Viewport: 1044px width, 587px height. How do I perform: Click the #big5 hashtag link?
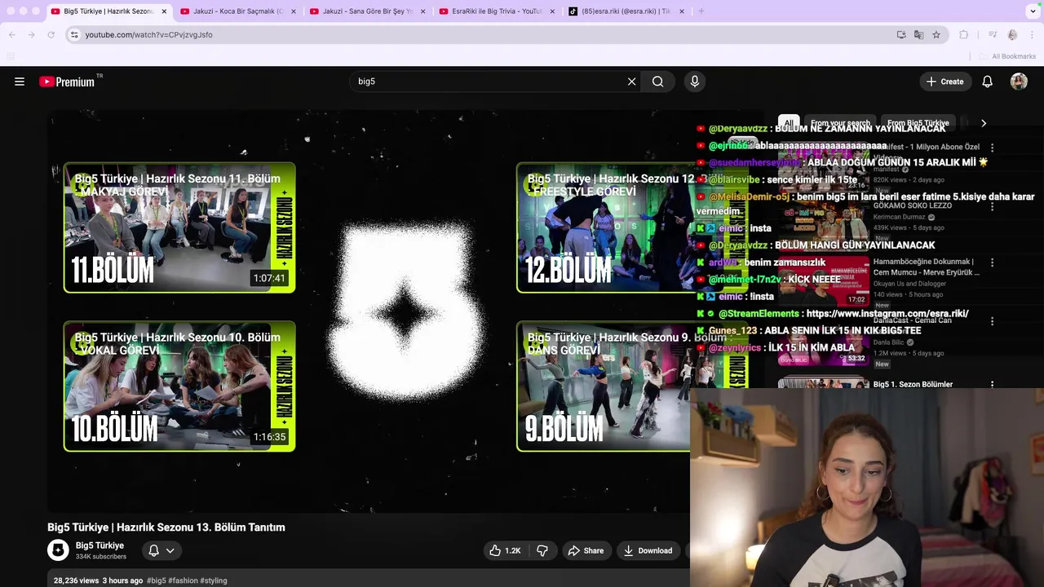point(157,580)
